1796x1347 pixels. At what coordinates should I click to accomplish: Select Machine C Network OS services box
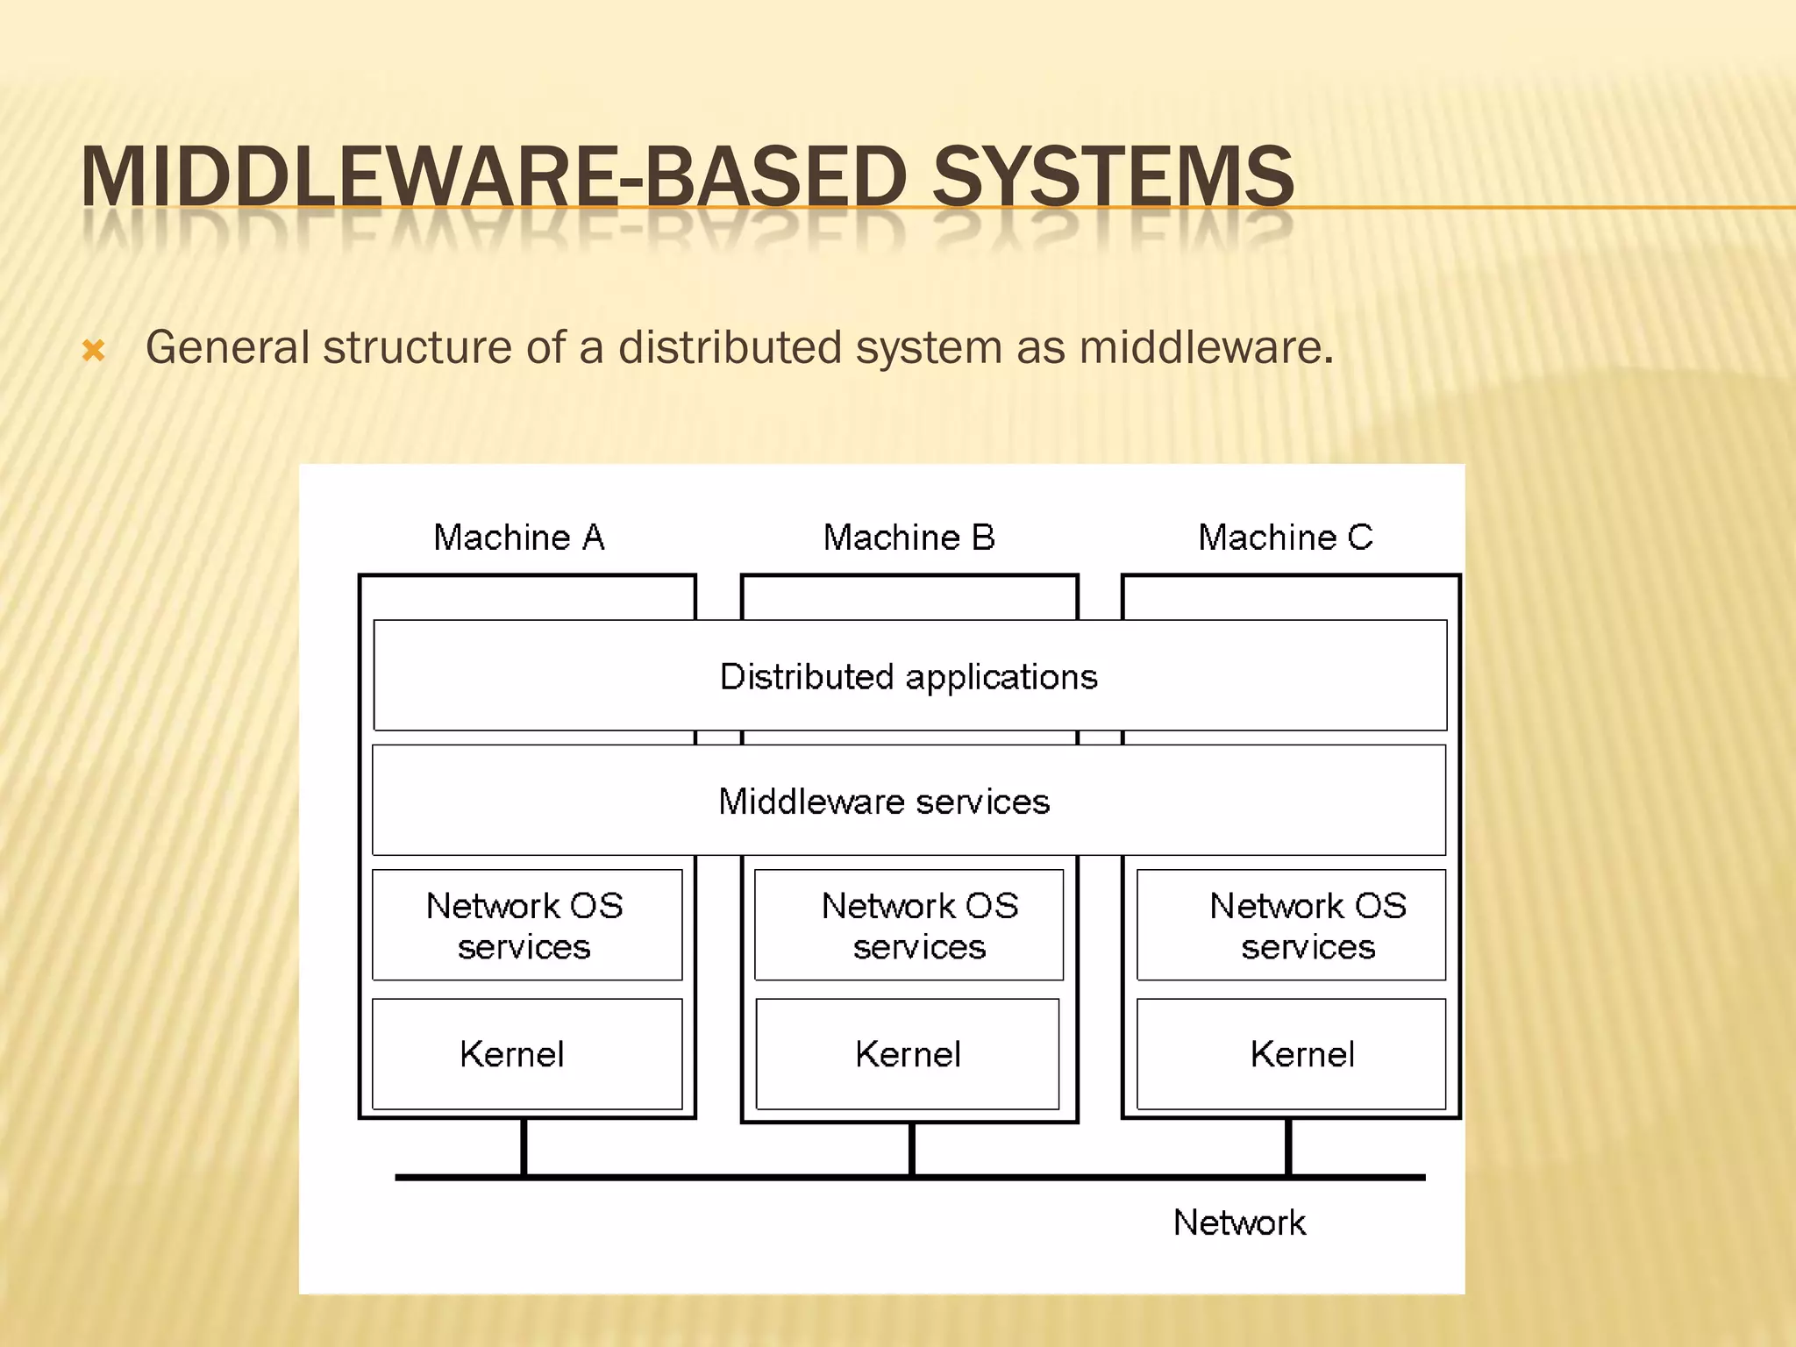[x=1291, y=925]
